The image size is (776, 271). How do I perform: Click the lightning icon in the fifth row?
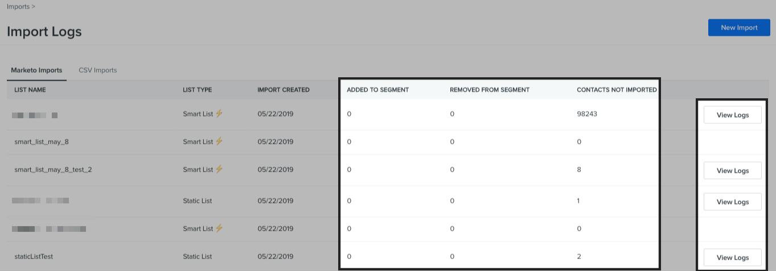click(219, 228)
